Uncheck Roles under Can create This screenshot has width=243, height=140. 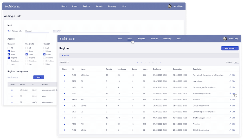(27, 54)
